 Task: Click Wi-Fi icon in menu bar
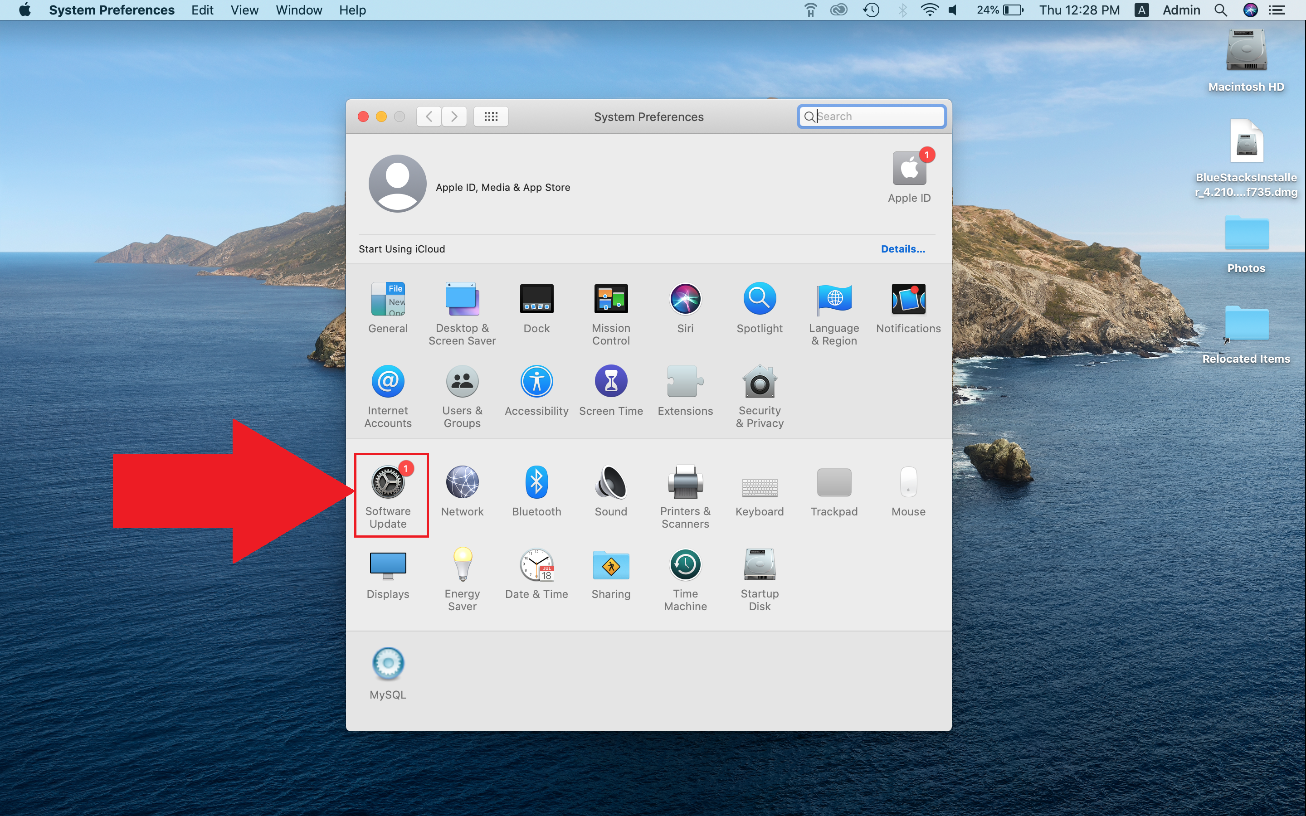pos(924,10)
